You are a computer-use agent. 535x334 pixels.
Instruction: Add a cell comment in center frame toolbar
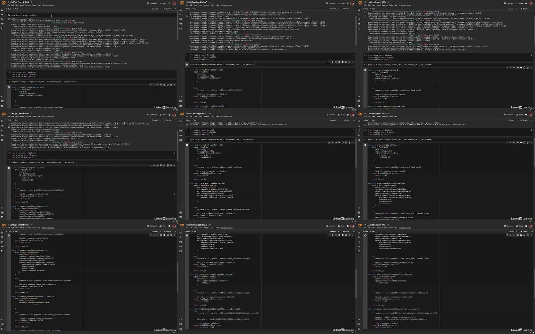point(339,143)
